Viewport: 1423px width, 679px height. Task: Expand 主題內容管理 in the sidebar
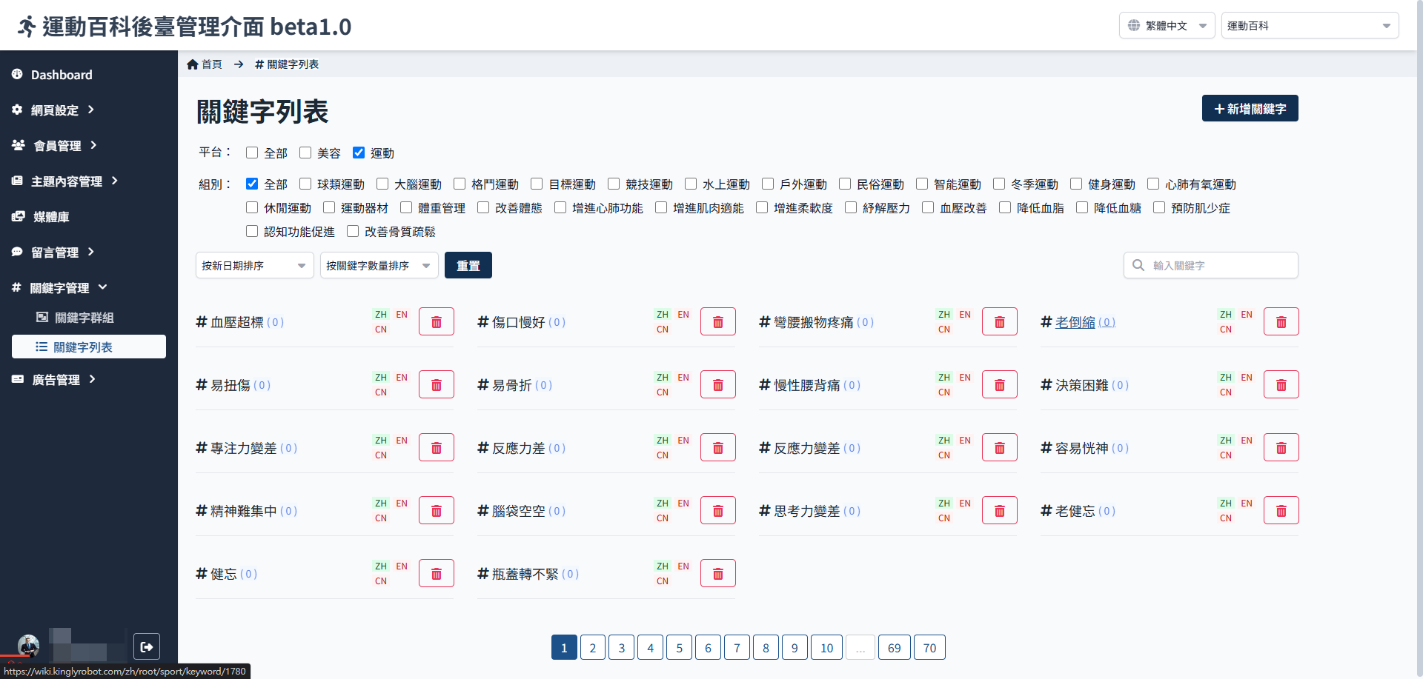coord(65,181)
